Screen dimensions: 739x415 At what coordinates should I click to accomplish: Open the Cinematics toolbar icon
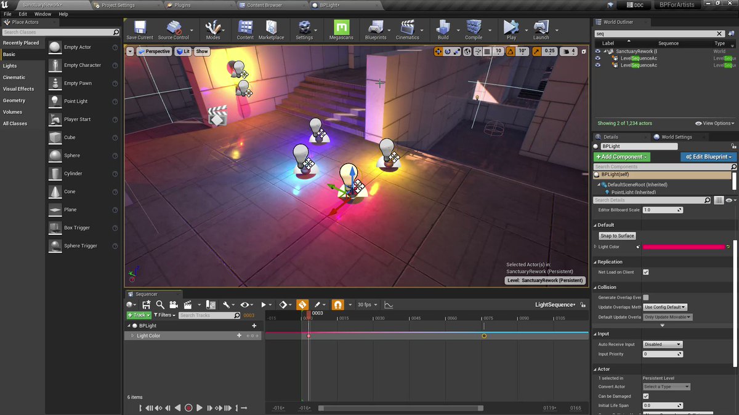click(407, 30)
